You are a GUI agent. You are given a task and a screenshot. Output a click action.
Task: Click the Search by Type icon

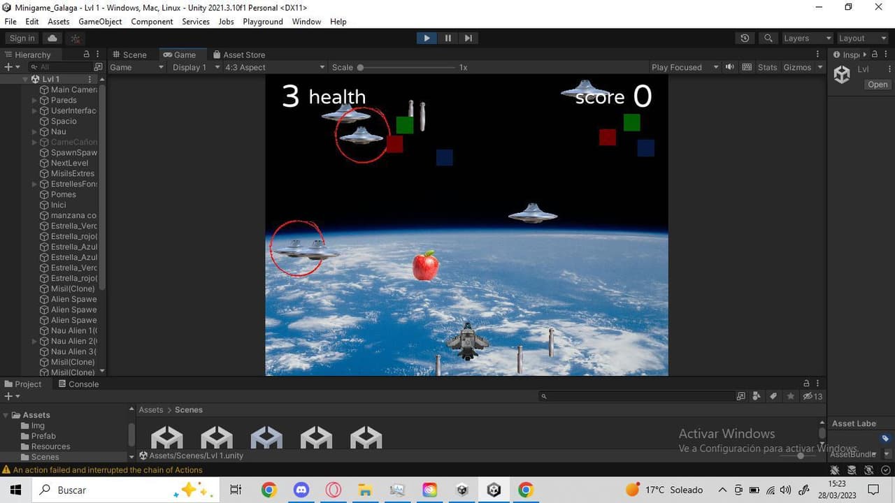tap(757, 396)
